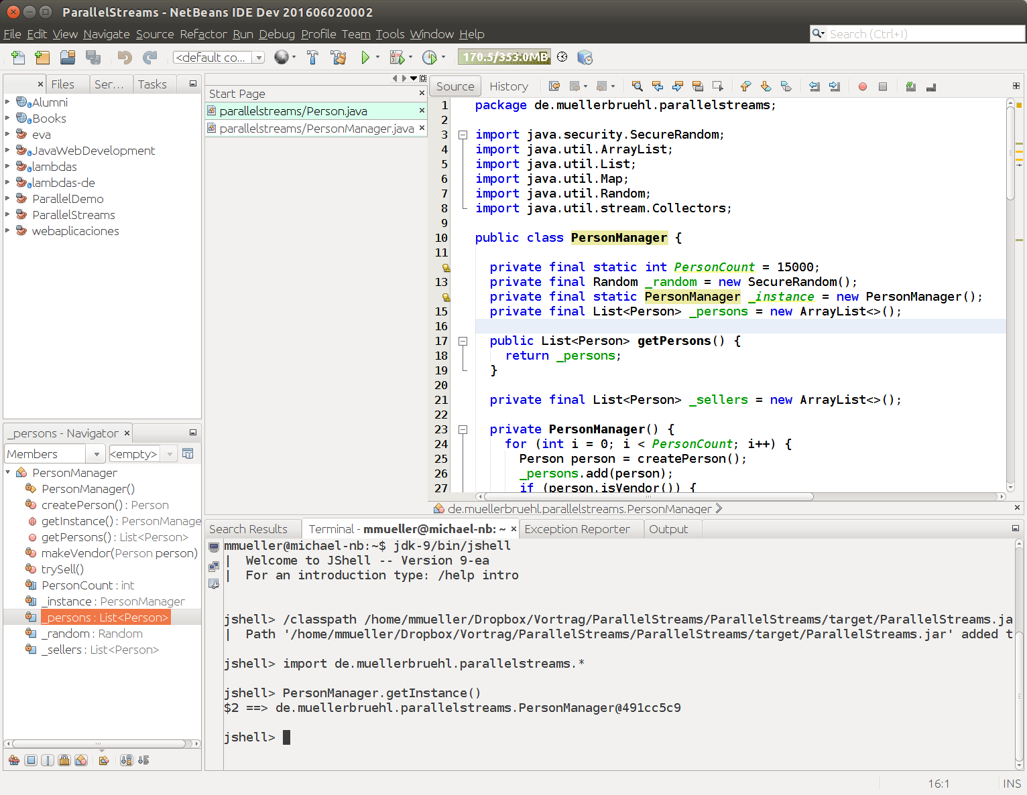Image resolution: width=1027 pixels, height=795 pixels.
Task: Toggle a breakpoint with the red circle icon
Action: [x=862, y=86]
